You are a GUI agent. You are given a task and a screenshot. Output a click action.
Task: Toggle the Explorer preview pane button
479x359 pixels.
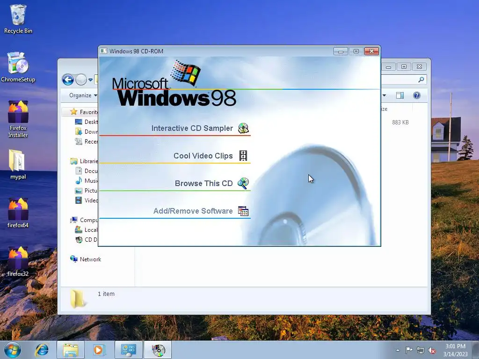[x=400, y=95]
